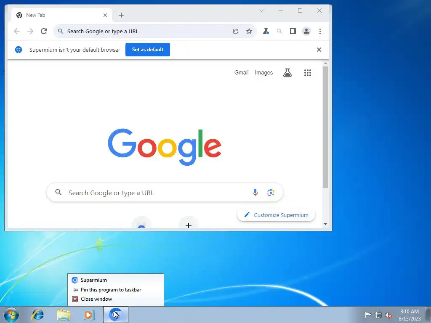Dismiss the default browser infobar
431x323 pixels.
point(319,50)
